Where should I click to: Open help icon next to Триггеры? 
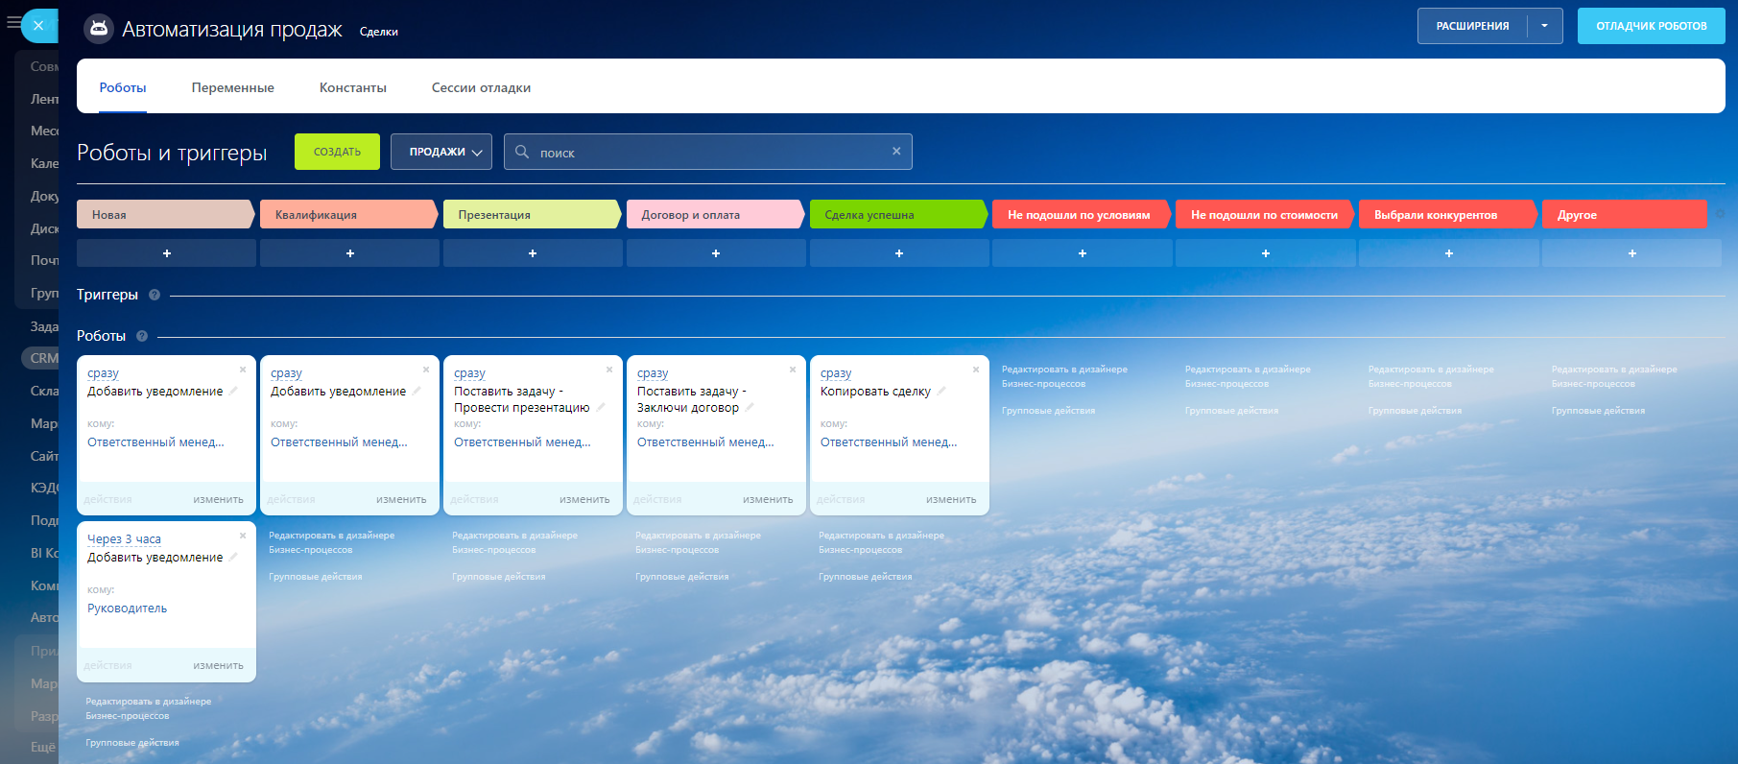pos(155,295)
